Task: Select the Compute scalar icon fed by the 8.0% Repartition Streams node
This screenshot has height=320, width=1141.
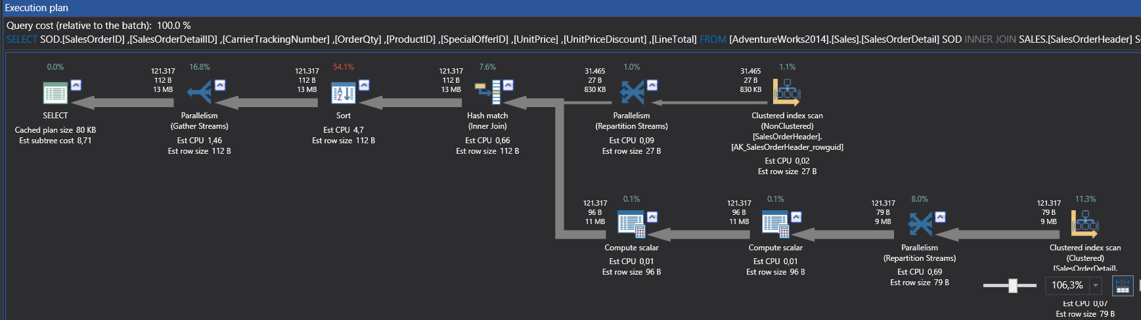Action: (775, 225)
